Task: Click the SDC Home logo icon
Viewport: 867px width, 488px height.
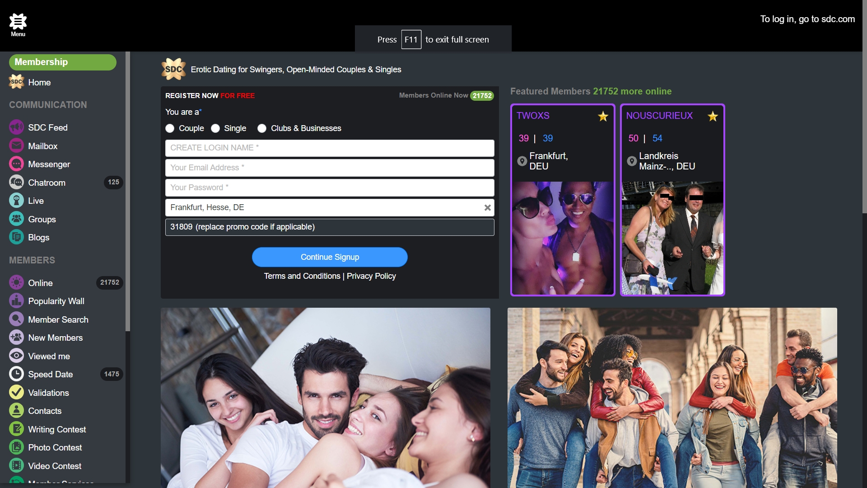Action: point(17,82)
